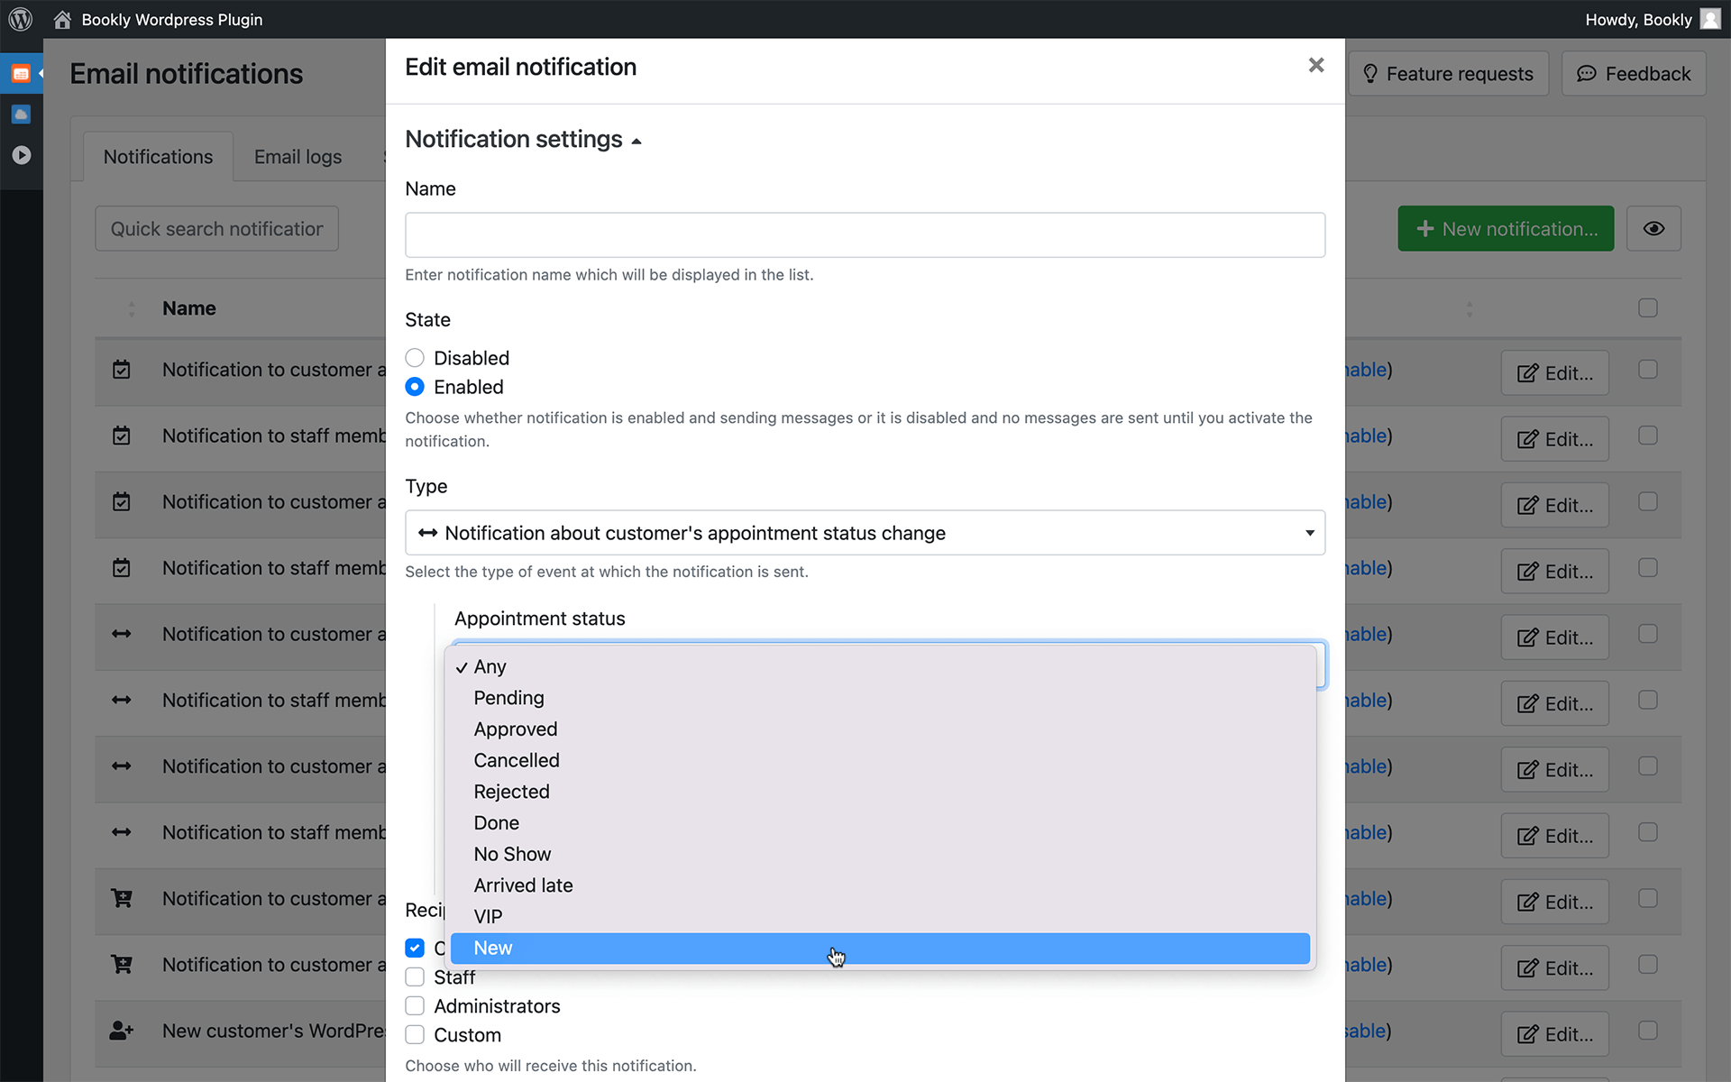
Task: Open Feature requests
Action: pos(1448,74)
